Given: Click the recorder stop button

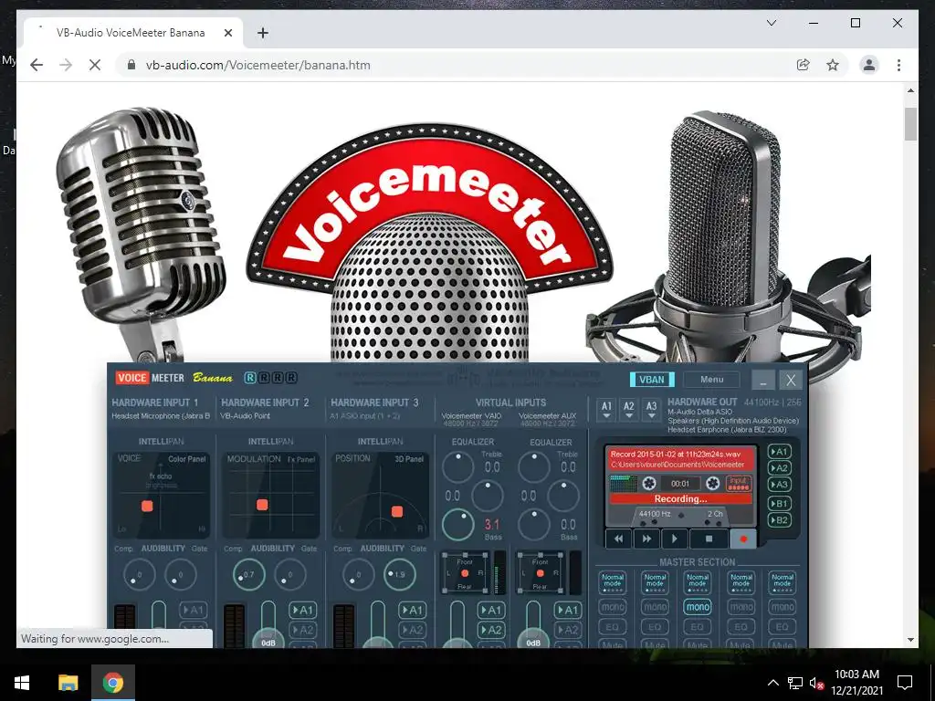Looking at the screenshot, I should tap(709, 539).
